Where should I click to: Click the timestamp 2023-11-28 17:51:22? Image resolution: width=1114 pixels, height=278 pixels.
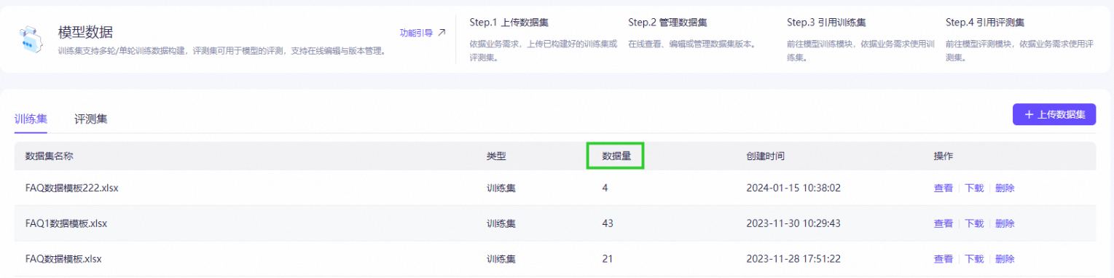pyautogui.click(x=793, y=258)
